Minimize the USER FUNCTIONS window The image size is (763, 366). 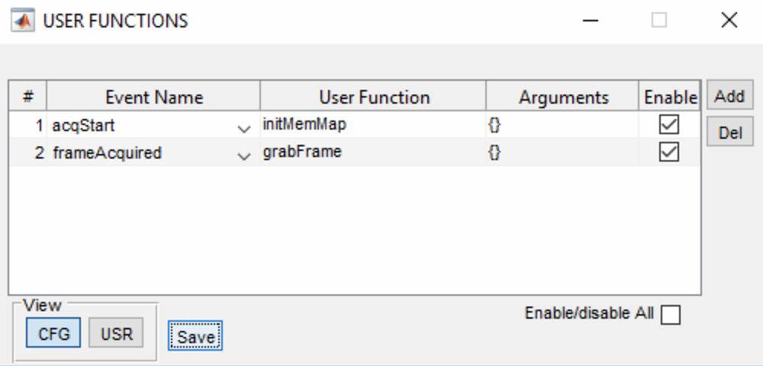click(591, 21)
